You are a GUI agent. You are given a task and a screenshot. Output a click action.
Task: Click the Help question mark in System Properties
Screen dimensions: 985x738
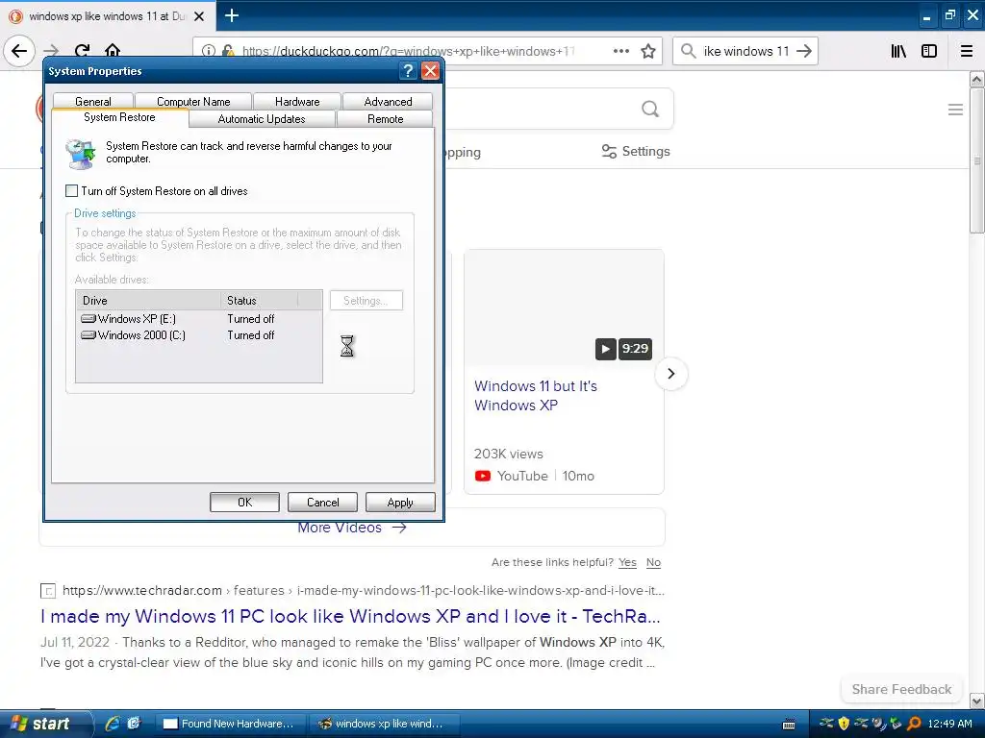coord(408,71)
